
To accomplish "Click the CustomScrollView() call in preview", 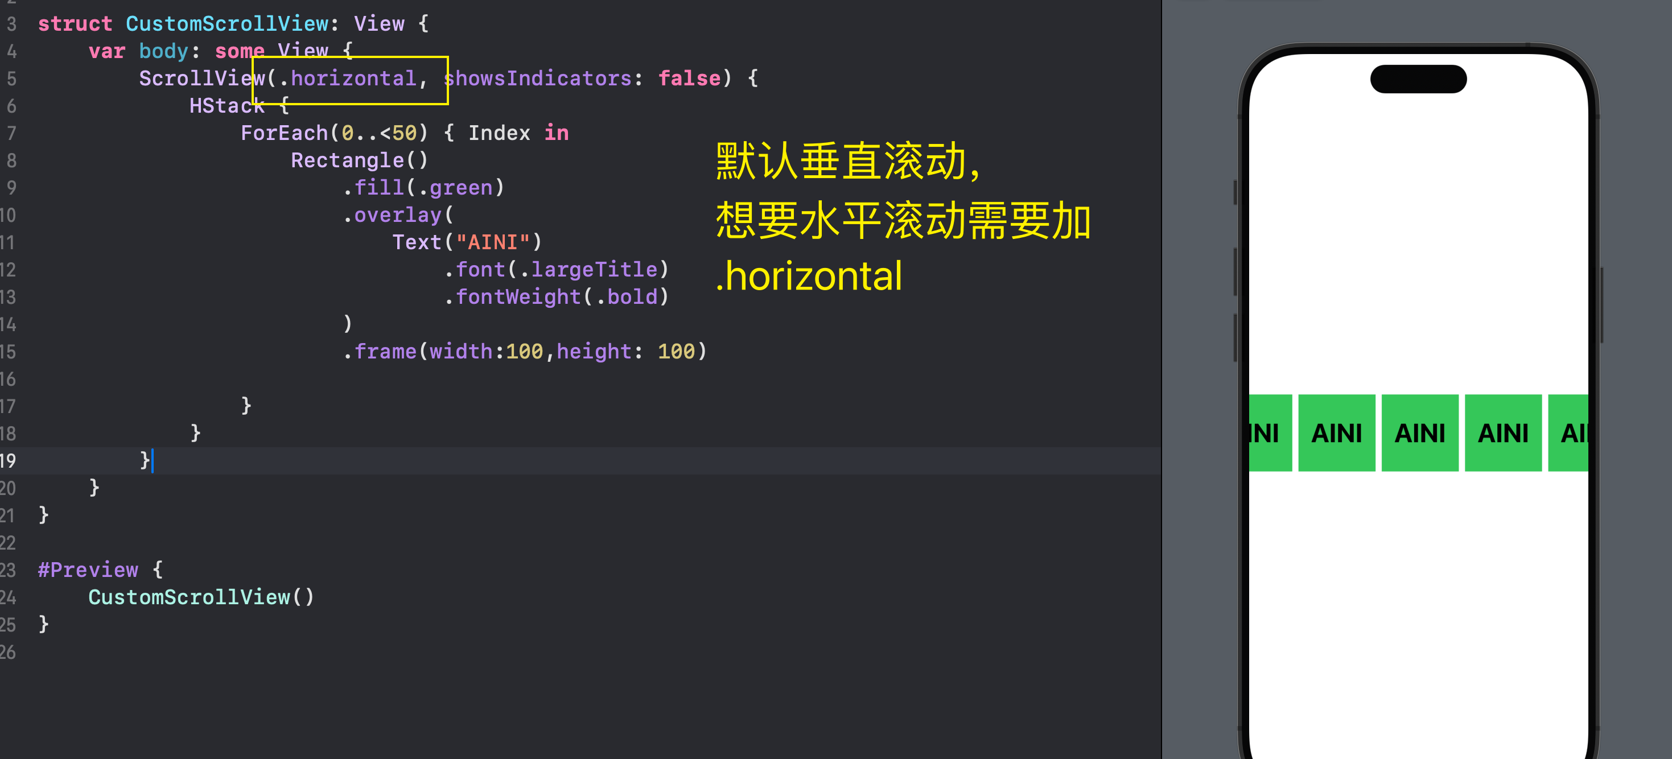I will coord(201,597).
